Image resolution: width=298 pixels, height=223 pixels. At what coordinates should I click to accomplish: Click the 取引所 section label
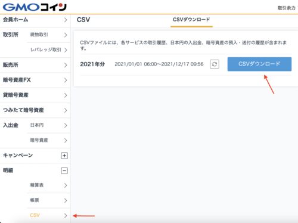click(x=10, y=35)
